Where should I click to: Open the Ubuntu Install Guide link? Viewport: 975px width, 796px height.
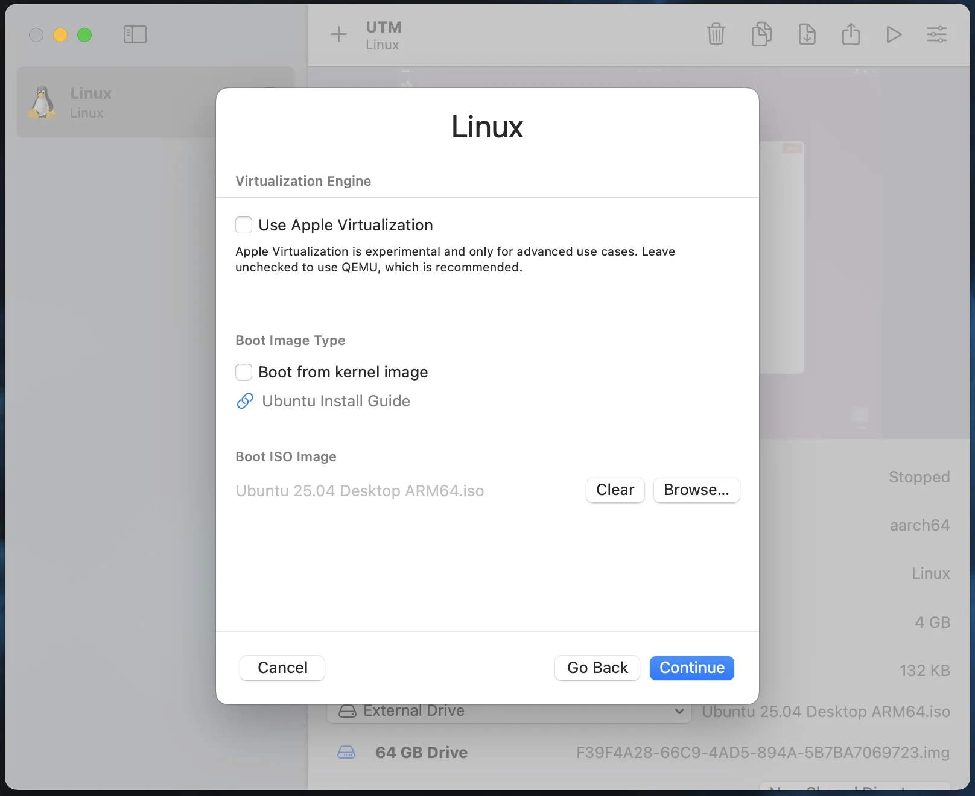coord(336,401)
